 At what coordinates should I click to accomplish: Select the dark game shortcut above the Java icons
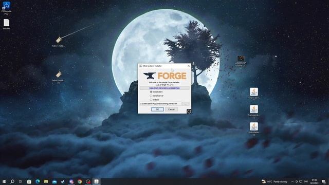(x=241, y=61)
